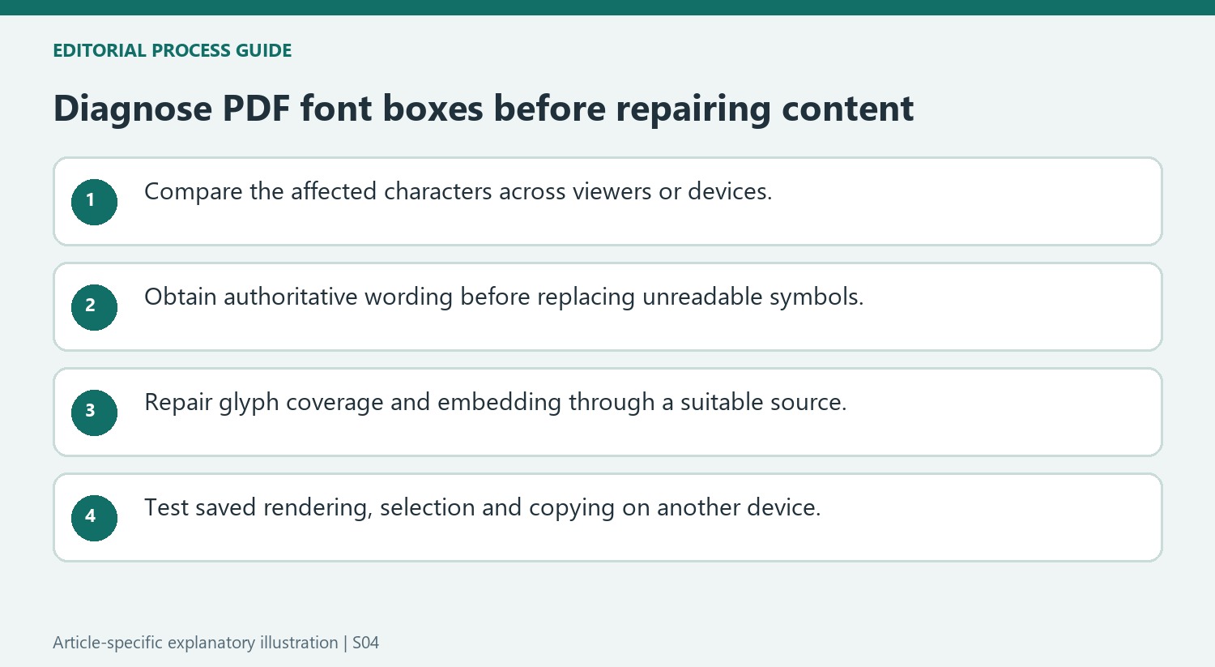Select the text "Obtain authoritative wording before replacing unreadable symbols."

click(x=504, y=297)
